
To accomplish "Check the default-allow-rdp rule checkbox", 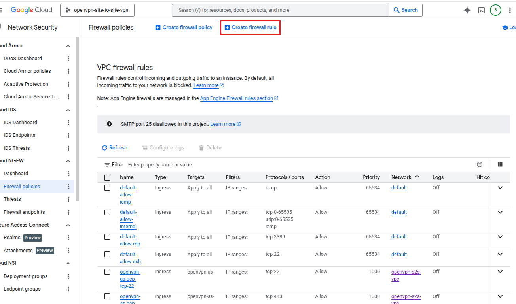I will tap(107, 237).
